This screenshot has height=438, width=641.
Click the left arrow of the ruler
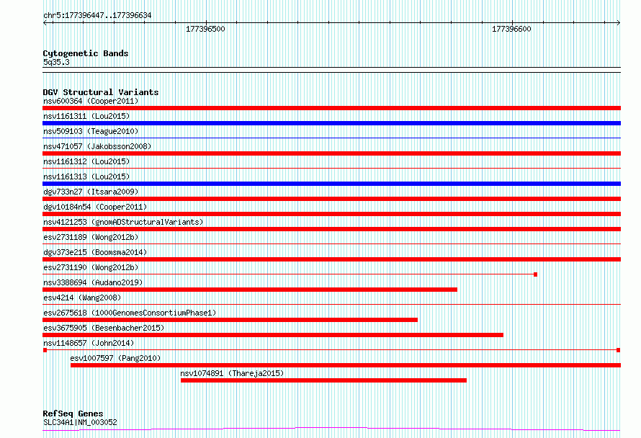(45, 23)
